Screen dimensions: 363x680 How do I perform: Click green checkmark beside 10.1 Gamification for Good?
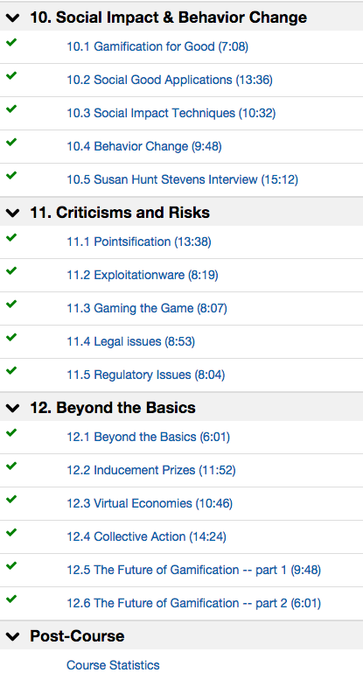[x=11, y=43]
